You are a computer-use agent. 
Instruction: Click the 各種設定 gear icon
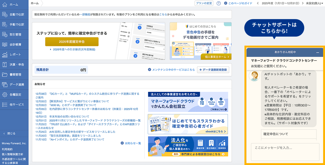tap(5, 94)
